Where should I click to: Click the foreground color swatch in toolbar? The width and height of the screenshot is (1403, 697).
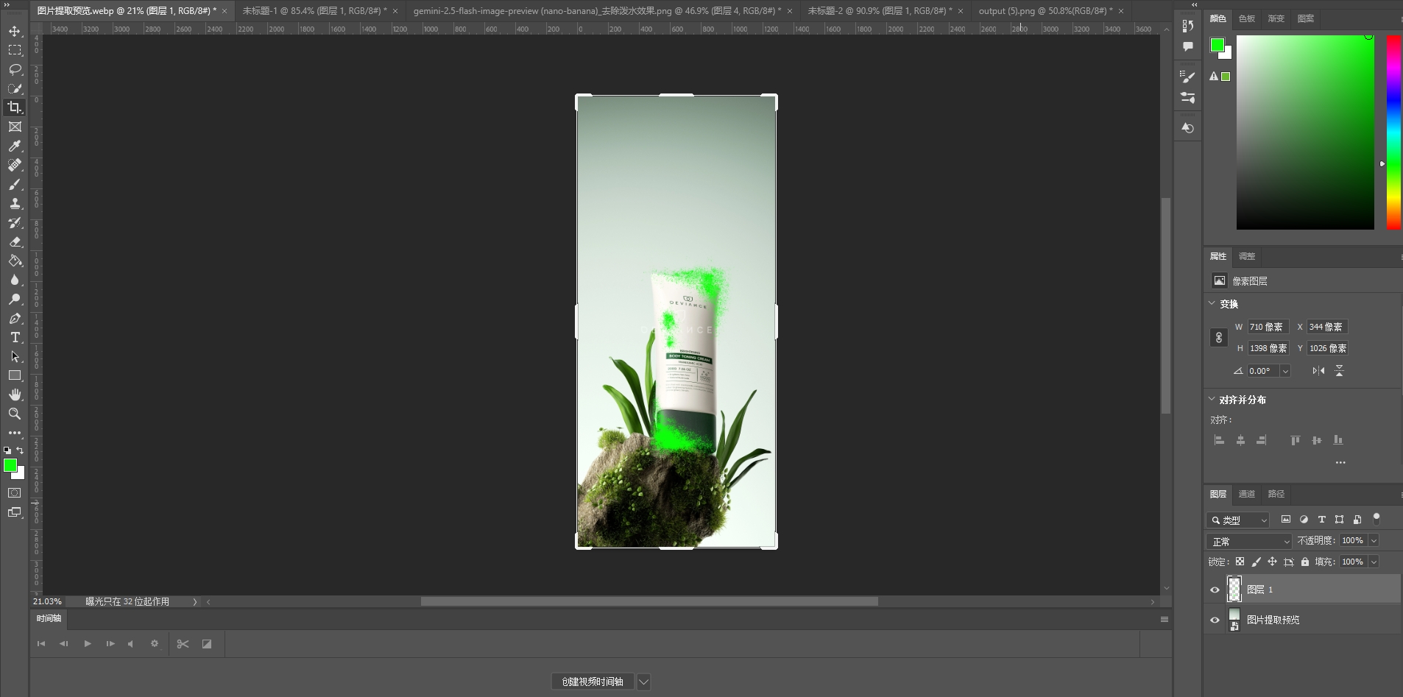10,465
